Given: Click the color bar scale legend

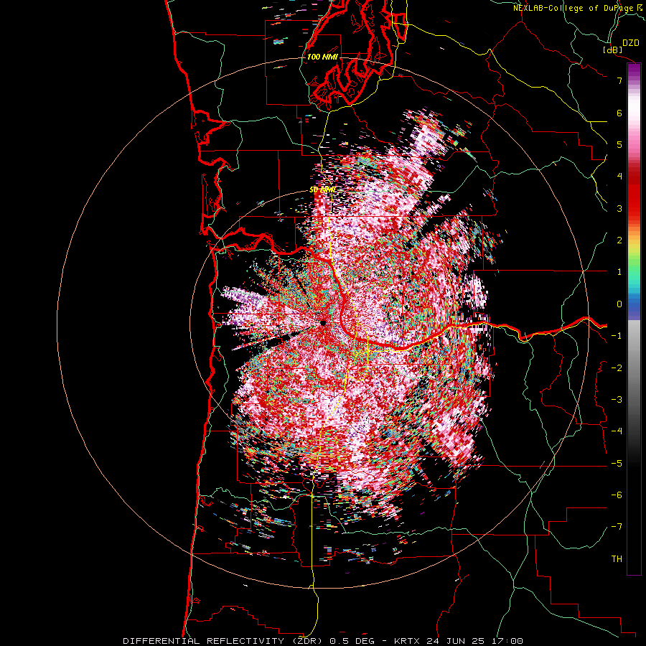Looking at the screenshot, I should click(634, 319).
